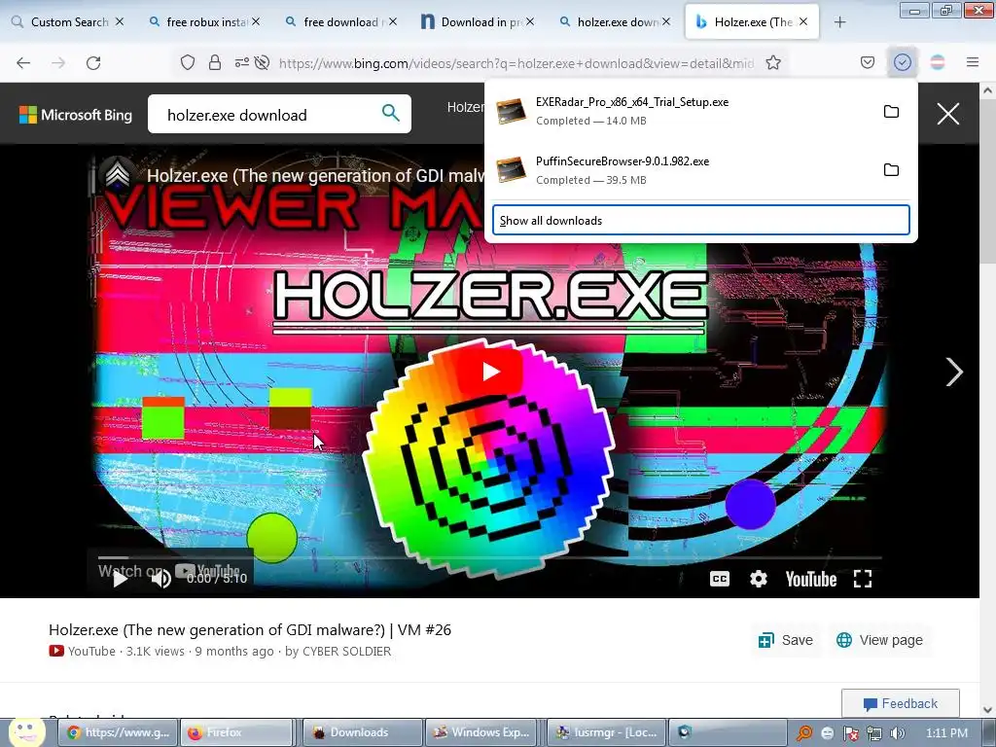Open the Firefox taskbar button
The width and height of the screenshot is (996, 747).
236,732
